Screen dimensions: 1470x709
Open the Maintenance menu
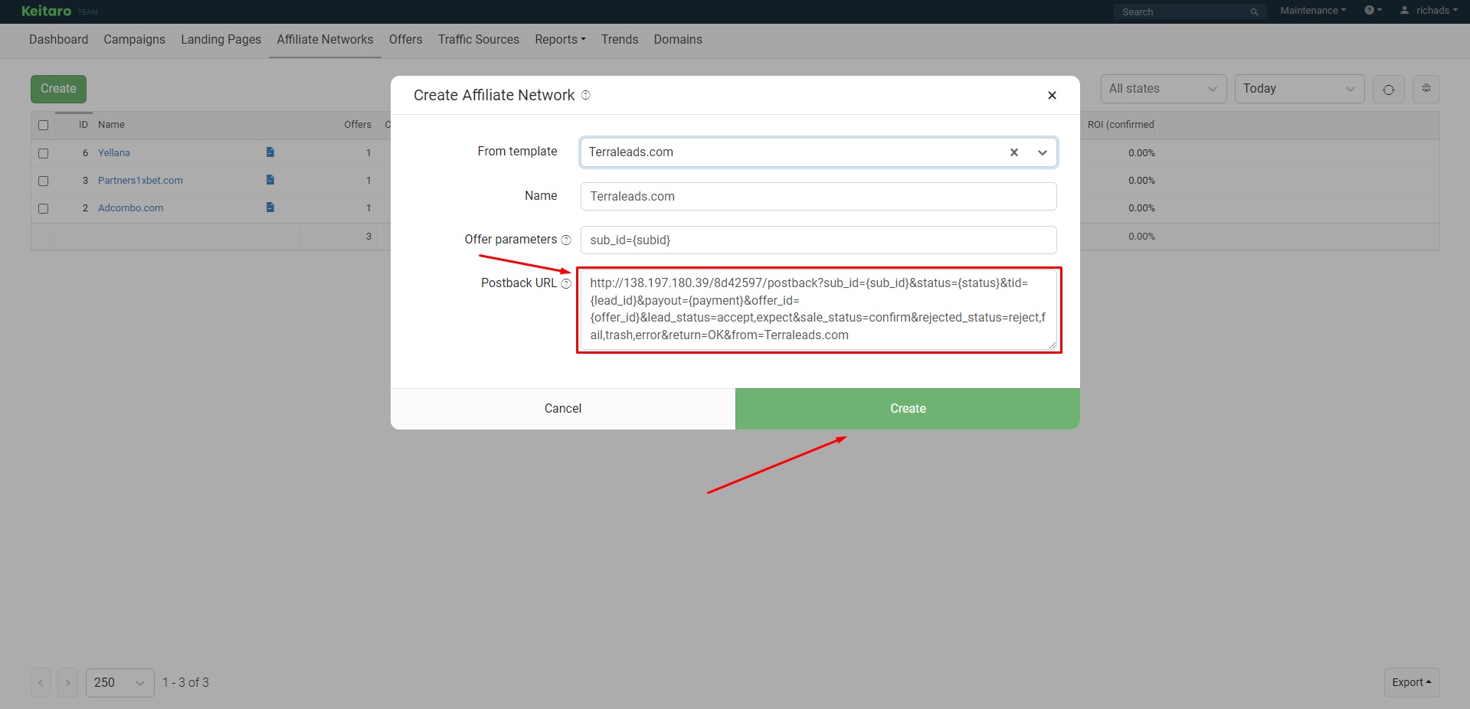click(1312, 10)
